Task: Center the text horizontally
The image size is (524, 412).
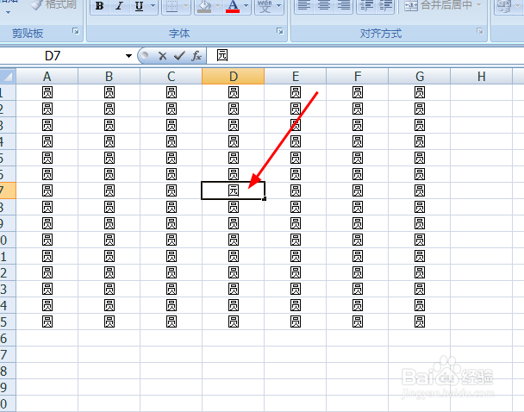Action: tap(323, 6)
